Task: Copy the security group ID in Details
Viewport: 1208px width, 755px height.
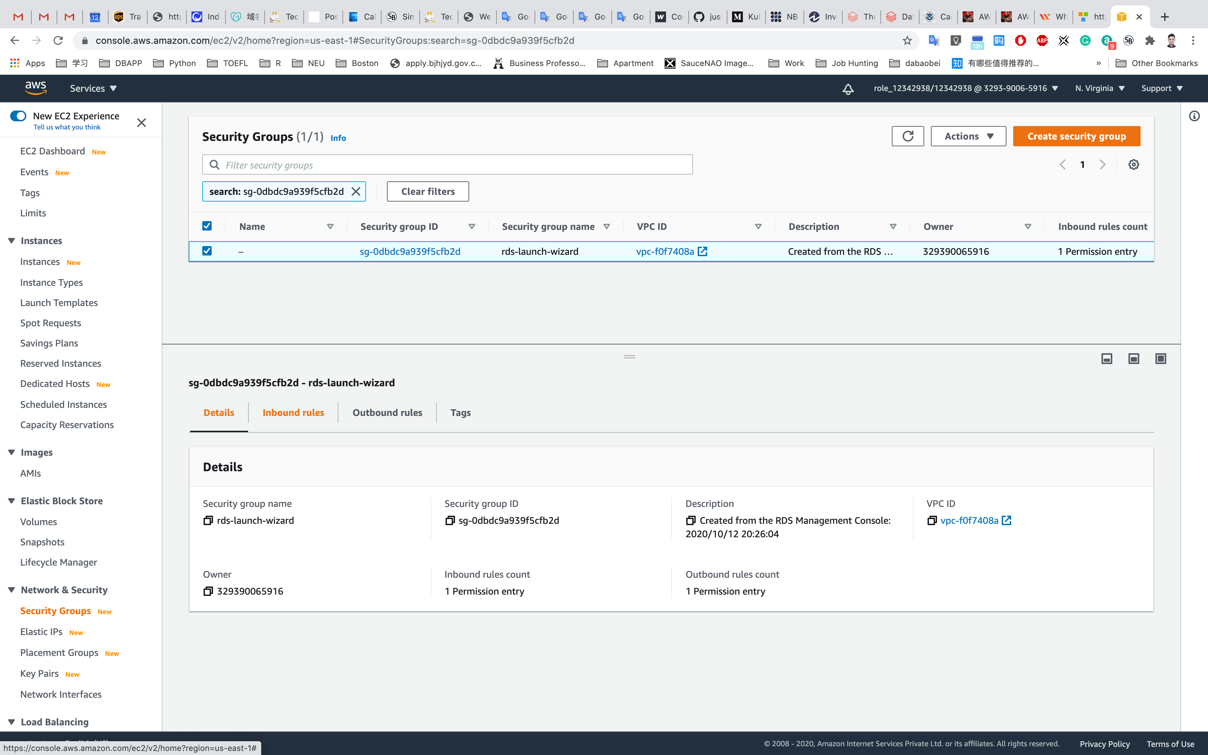Action: tap(450, 520)
